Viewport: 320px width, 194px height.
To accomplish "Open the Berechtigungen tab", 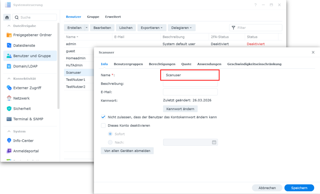I will pyautogui.click(x=162, y=64).
